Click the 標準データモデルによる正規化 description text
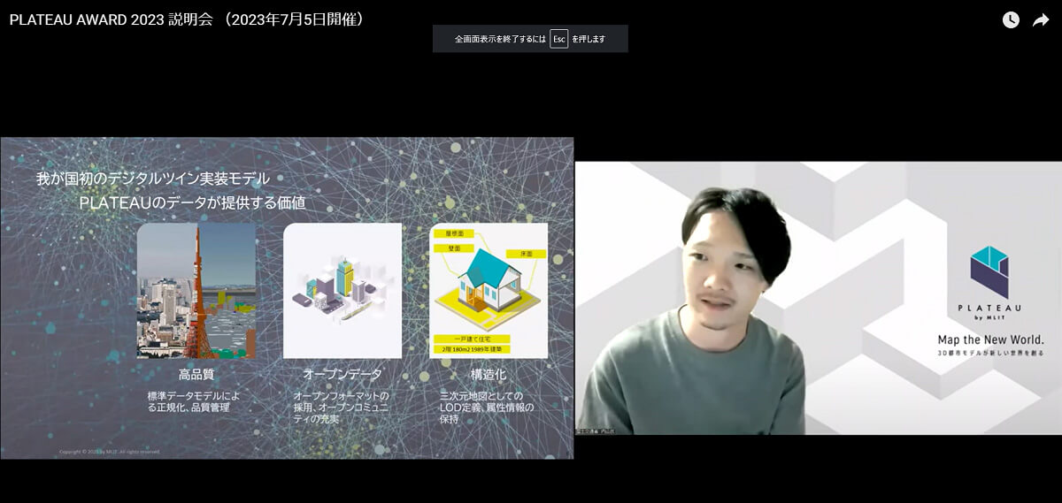Viewport: 1062px width, 503px height. pos(196,401)
